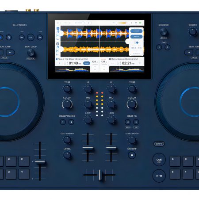Screen dimensions: 199x199
Task: Click the right channel fader handle
Action: point(111,147)
